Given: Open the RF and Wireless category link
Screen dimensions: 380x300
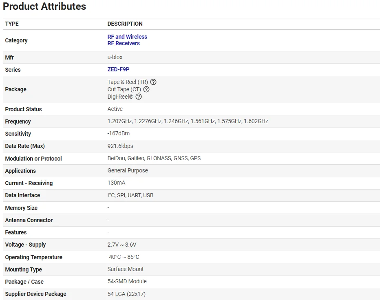Looking at the screenshot, I should click(127, 37).
